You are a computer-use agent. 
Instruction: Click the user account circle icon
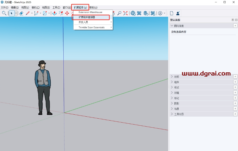click(160, 13)
